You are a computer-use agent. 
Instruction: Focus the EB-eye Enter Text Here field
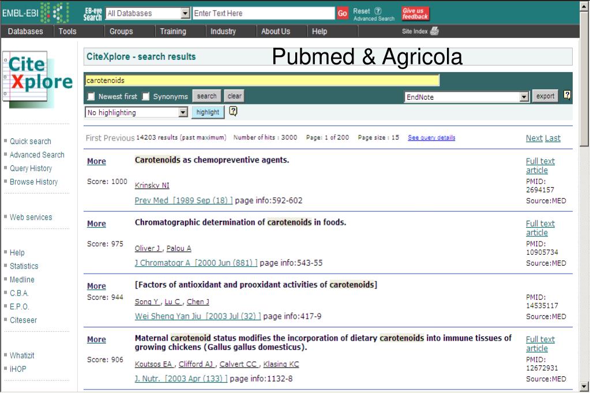(264, 13)
